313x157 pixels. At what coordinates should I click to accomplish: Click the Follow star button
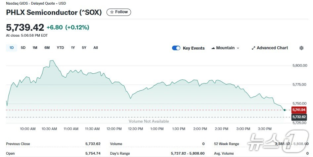point(119,12)
